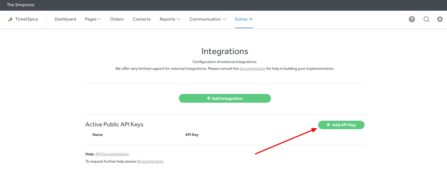Go to the Dashboard menu item
Viewport: 447px width, 195px height.
[65, 19]
